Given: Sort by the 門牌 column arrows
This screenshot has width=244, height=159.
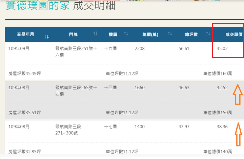Looking at the screenshot, I should 95,33.
